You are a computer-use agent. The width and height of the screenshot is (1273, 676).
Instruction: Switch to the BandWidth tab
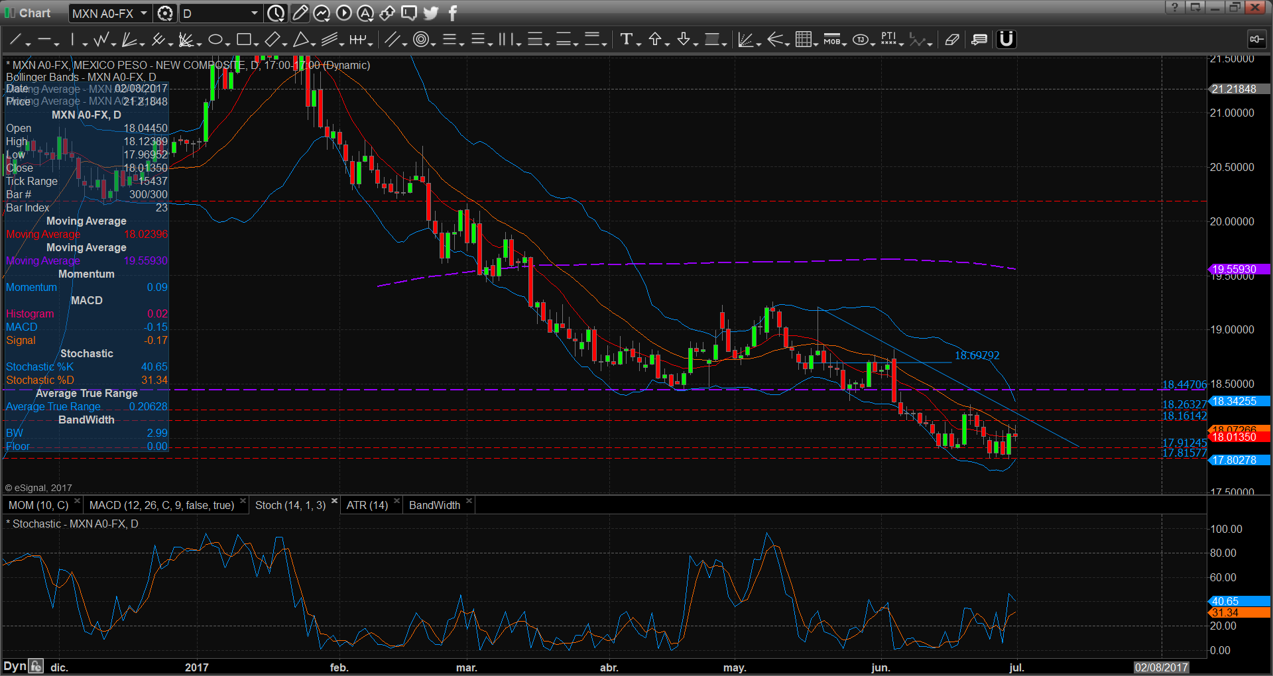pos(434,505)
